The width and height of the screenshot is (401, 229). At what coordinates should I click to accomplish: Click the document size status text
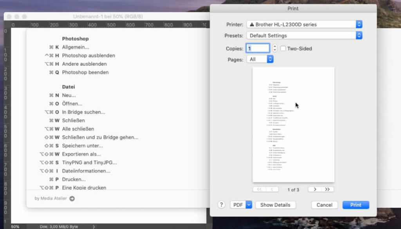pyautogui.click(x=59, y=227)
